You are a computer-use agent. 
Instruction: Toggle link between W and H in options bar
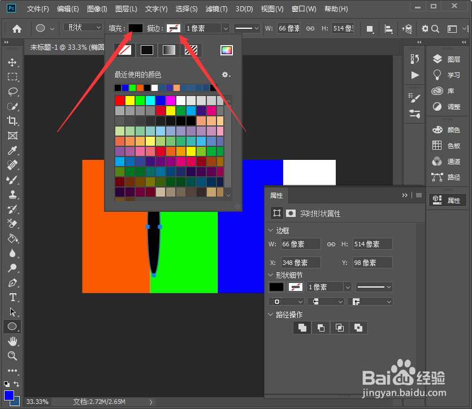coord(310,29)
